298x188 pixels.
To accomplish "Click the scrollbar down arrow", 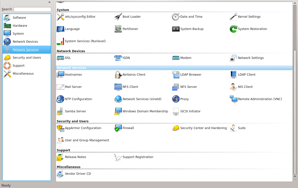I will point(295,180).
